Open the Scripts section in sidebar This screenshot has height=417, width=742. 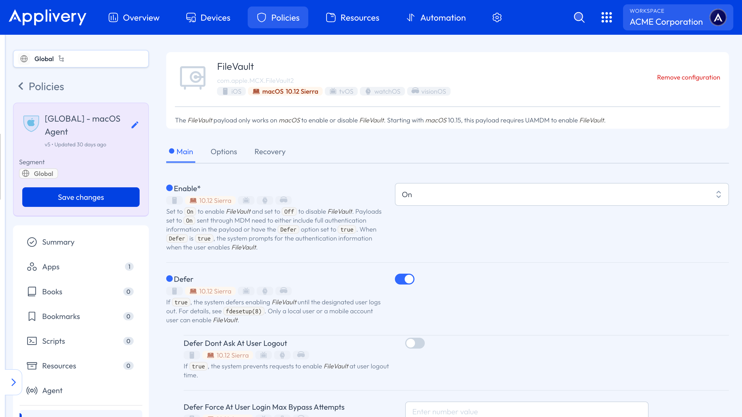pyautogui.click(x=54, y=341)
